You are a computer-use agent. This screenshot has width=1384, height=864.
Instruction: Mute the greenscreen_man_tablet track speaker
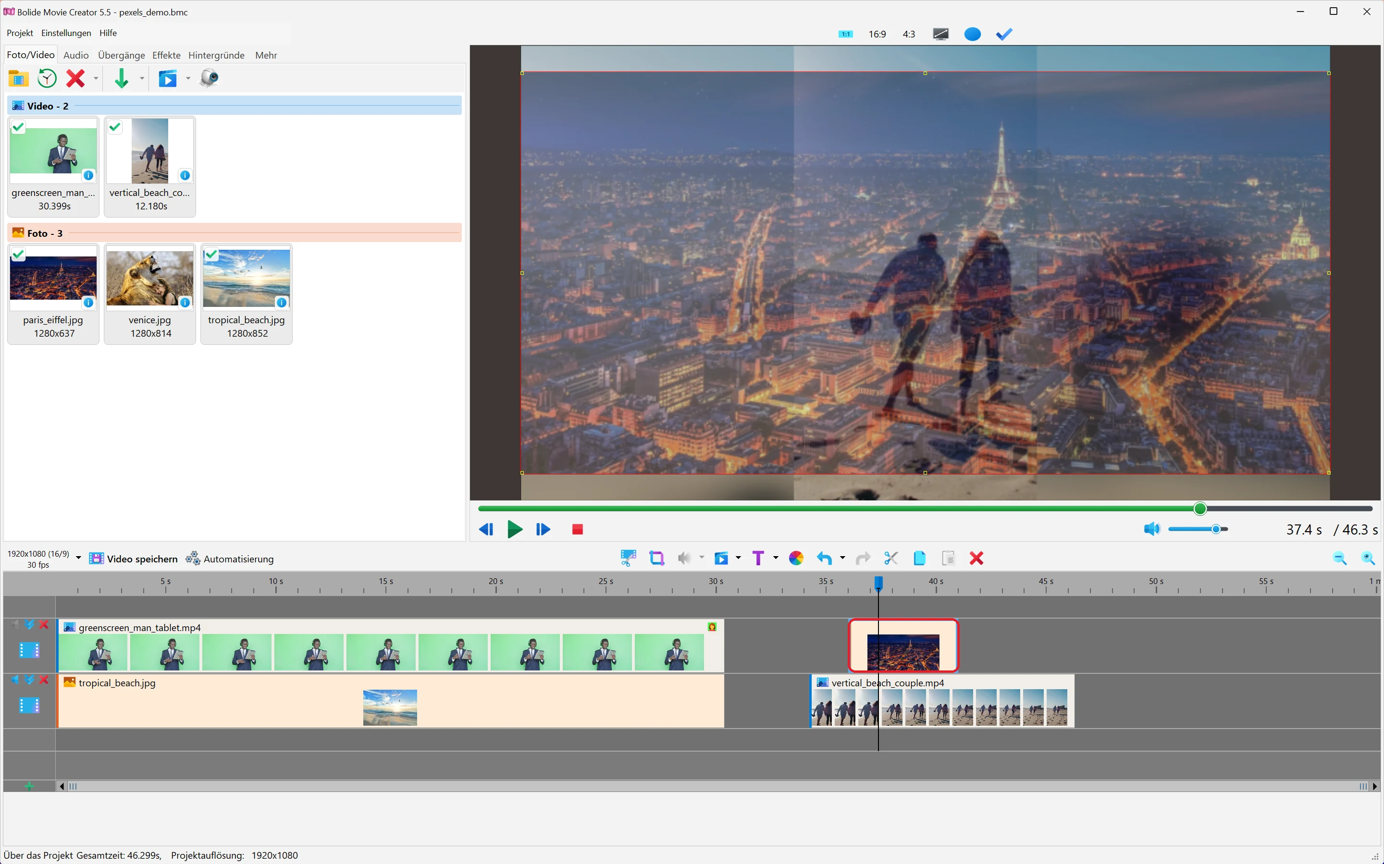[x=15, y=624]
